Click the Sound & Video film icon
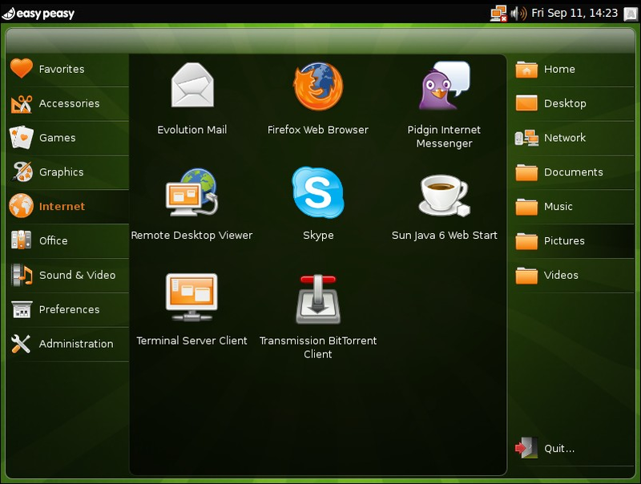The image size is (641, 484). pos(22,274)
